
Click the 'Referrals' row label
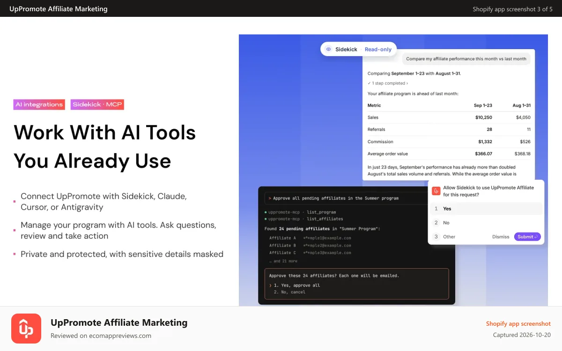pos(377,130)
